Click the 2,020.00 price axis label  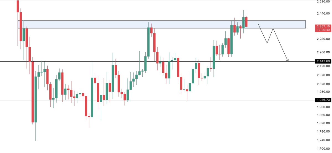323,84
